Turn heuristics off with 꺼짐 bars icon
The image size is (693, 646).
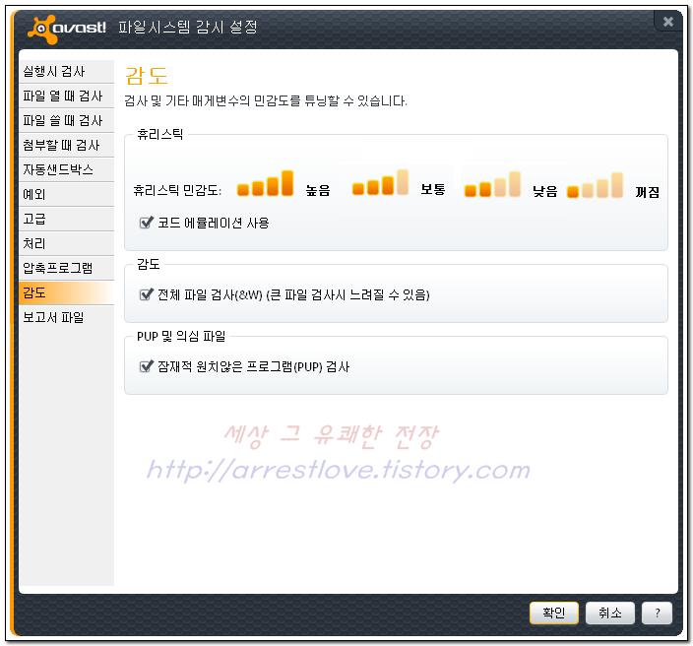pyautogui.click(x=595, y=185)
